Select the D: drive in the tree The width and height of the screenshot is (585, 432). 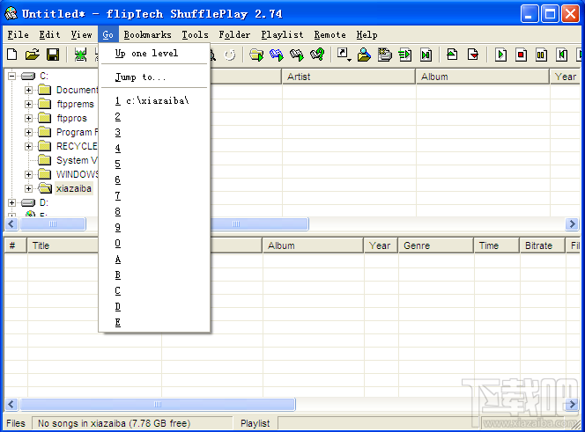click(44, 202)
